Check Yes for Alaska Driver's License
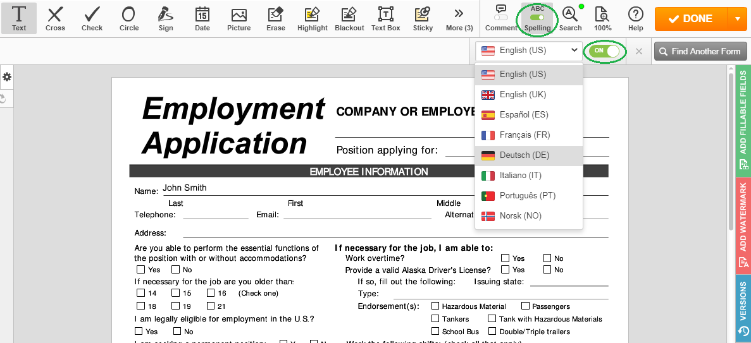Viewport: 751px width, 343px height. pos(505,269)
